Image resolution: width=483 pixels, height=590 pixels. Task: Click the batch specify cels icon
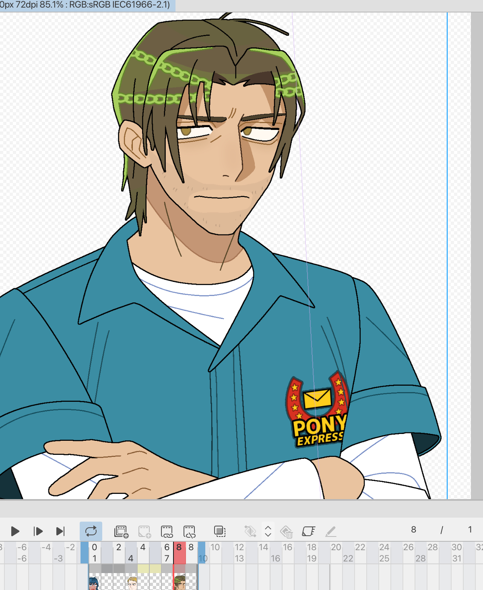coord(189,531)
